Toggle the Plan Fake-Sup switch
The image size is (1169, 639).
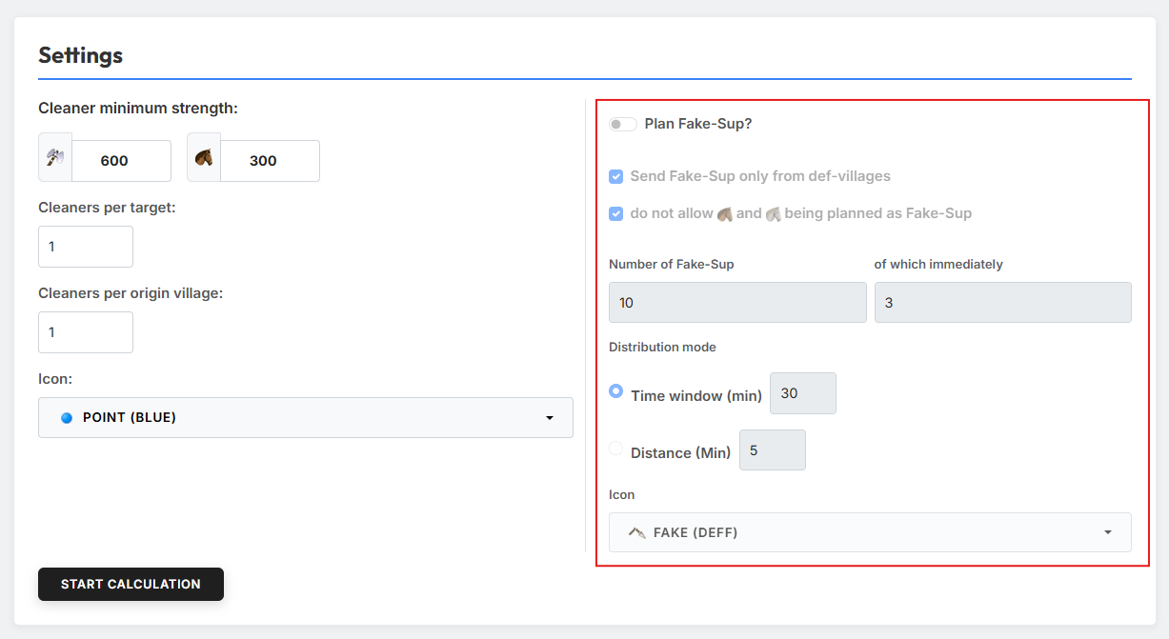[x=623, y=124]
